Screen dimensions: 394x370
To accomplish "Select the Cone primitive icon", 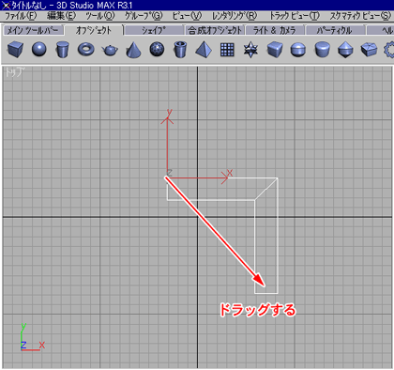I will point(133,50).
